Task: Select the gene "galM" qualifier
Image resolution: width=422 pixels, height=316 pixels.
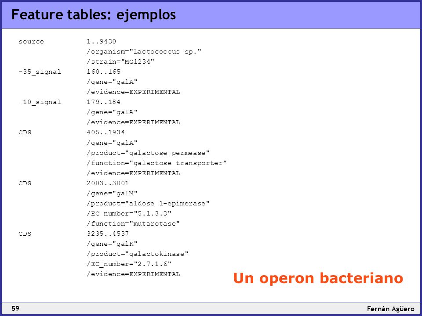Action: [x=112, y=194]
